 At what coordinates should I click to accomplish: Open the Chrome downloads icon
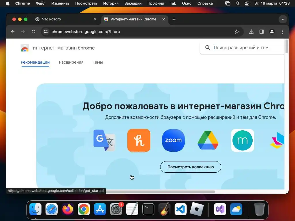[251, 32]
